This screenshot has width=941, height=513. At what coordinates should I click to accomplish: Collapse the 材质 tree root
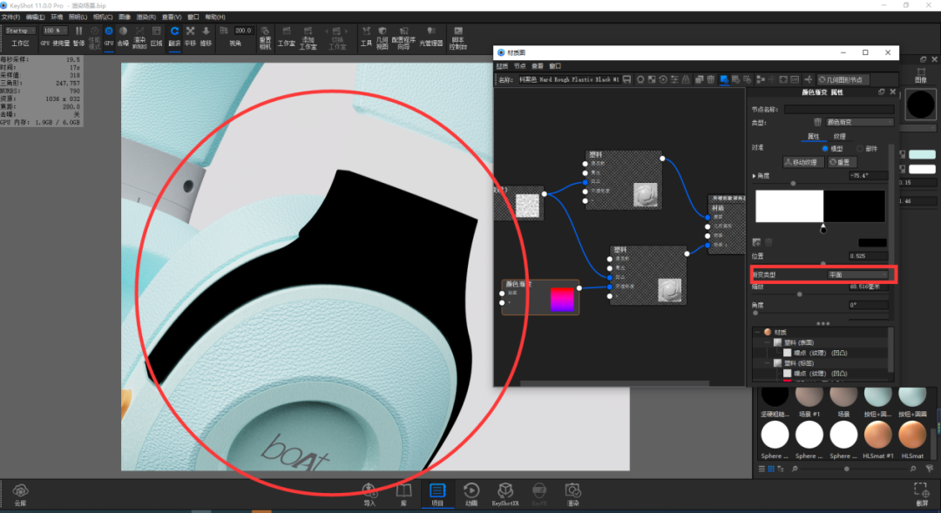(x=758, y=332)
